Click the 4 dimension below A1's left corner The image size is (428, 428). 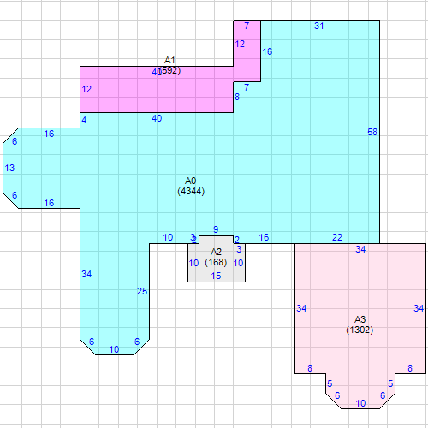tap(84, 120)
